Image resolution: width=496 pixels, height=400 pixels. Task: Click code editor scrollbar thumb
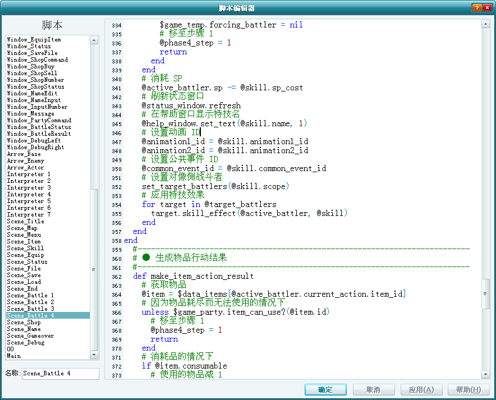point(485,294)
